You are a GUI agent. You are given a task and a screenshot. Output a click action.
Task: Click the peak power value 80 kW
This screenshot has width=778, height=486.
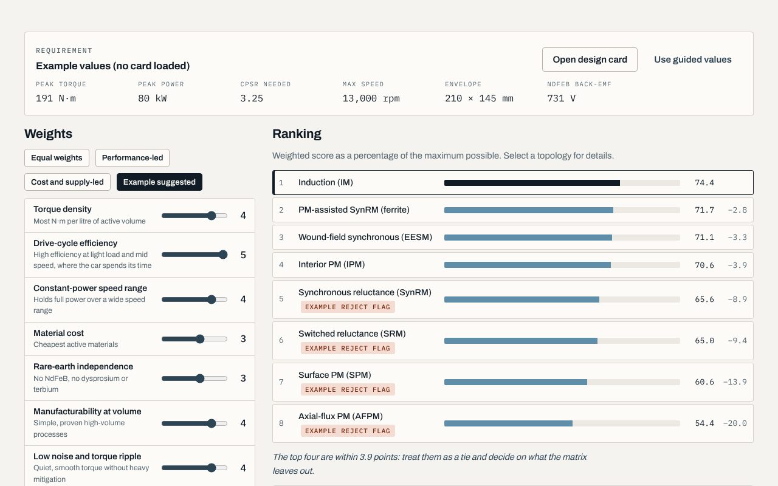[x=153, y=98]
